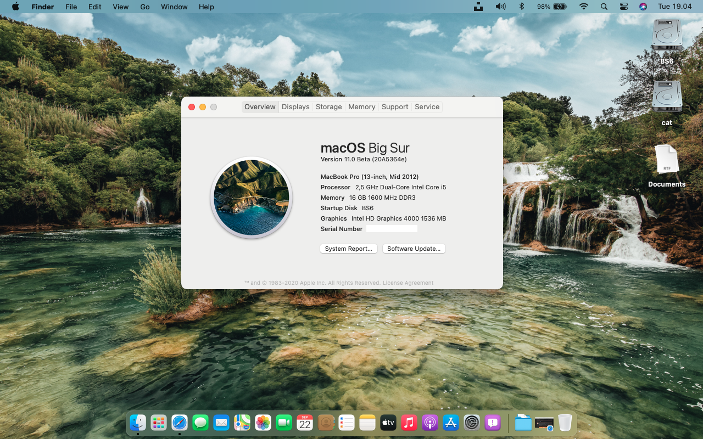Launch Maps from the Dock
Screen dimensions: 703x439
click(242, 423)
